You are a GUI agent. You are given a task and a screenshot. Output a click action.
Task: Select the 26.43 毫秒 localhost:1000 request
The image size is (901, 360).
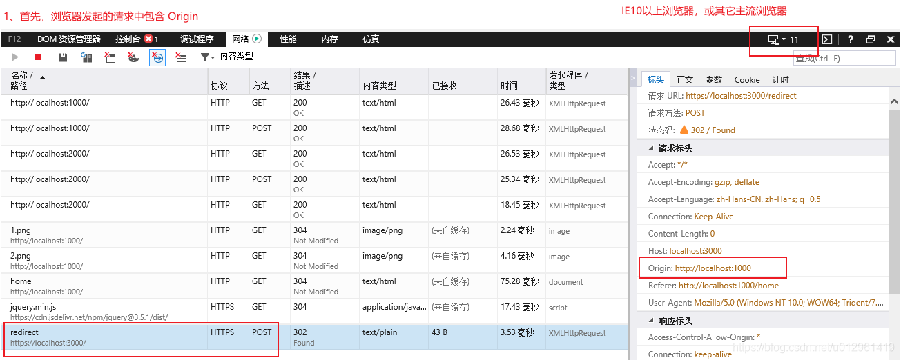click(x=314, y=108)
